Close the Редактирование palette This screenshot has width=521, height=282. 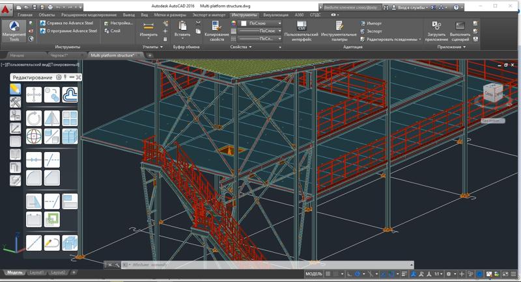[78, 77]
